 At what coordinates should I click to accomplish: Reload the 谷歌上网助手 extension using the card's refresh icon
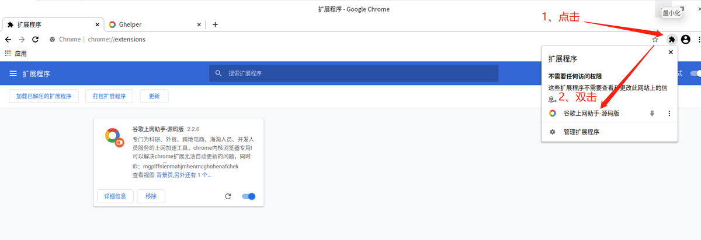(x=228, y=196)
